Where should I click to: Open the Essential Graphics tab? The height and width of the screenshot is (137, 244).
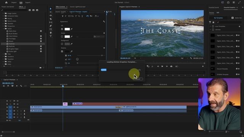point(230,8)
